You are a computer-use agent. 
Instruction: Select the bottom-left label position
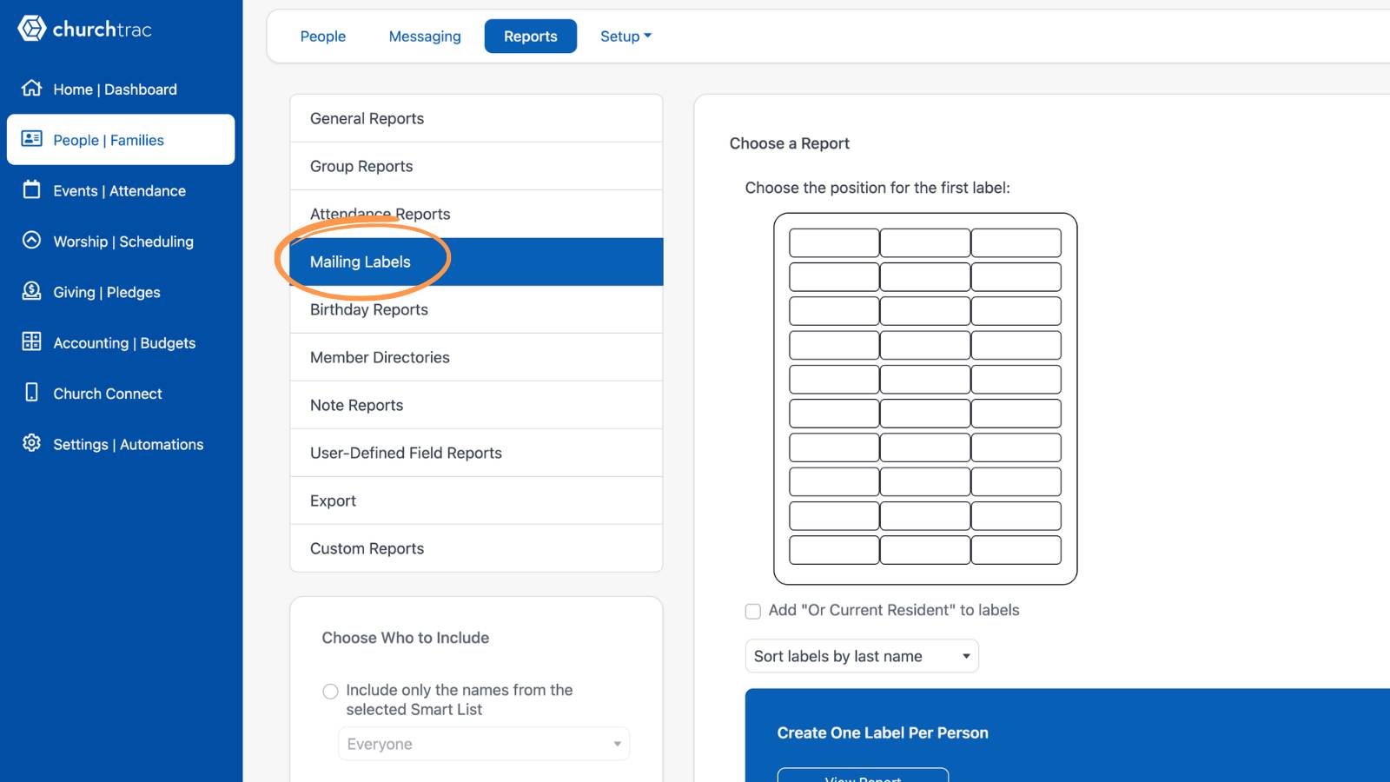[834, 550]
